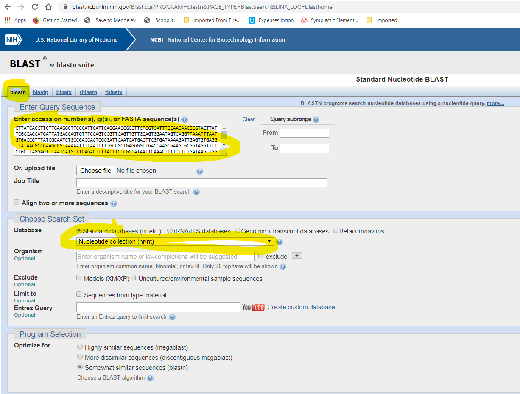The width and height of the screenshot is (520, 394).
Task: Switch to the tblastx tab
Action: (114, 92)
